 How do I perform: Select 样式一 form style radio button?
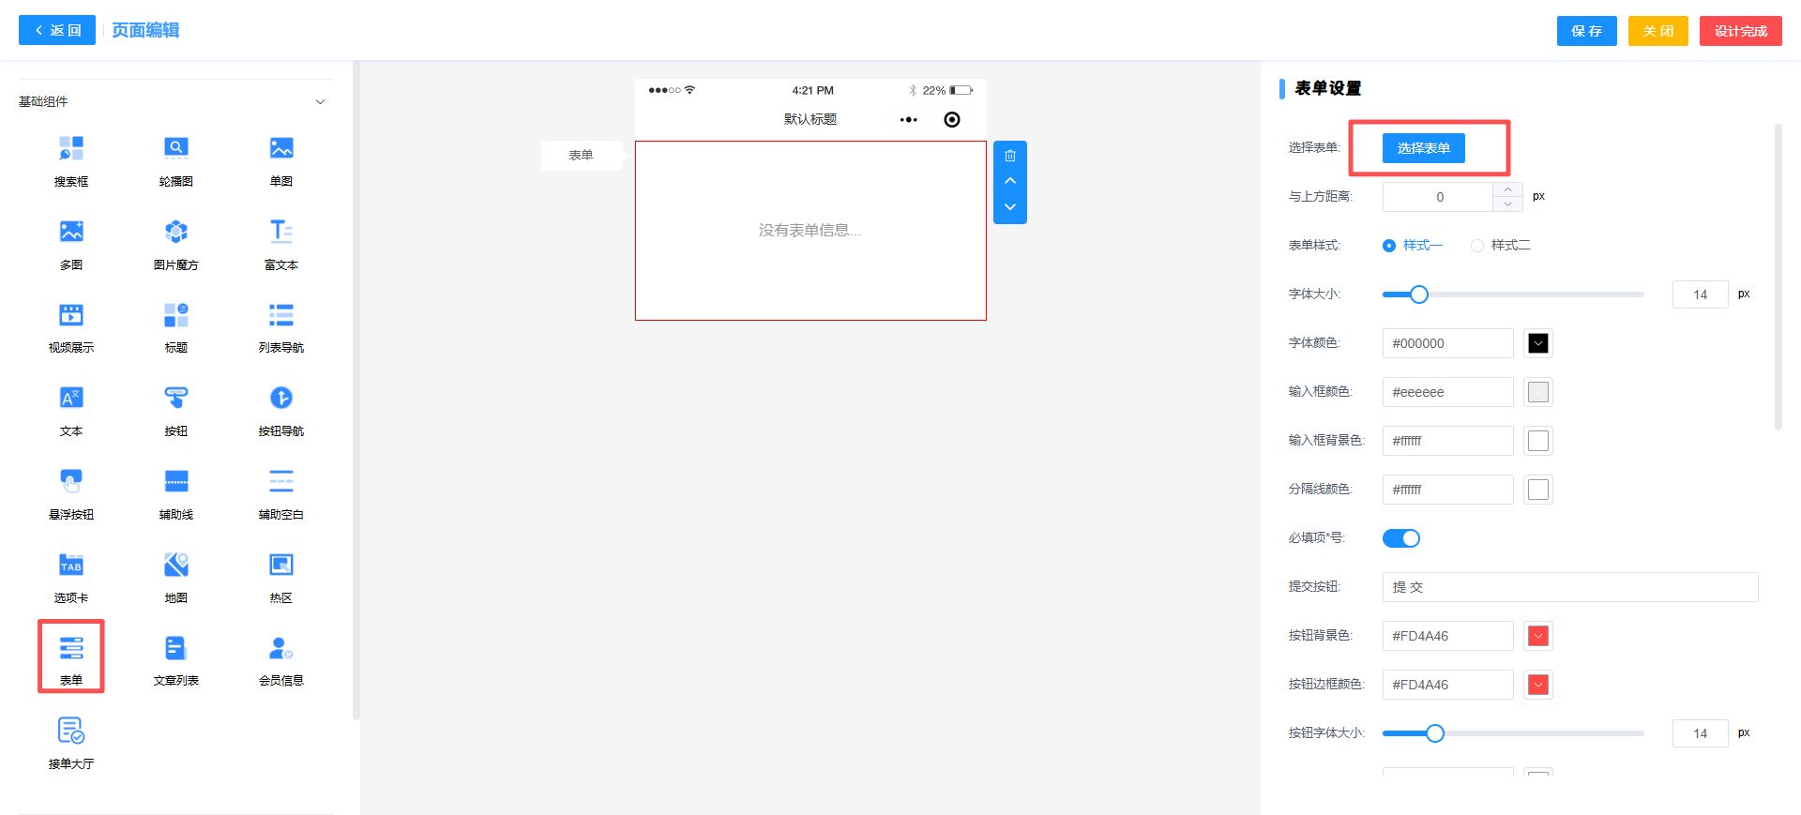coord(1389,246)
